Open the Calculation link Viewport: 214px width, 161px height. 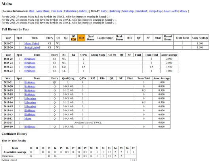tap(70, 11)
